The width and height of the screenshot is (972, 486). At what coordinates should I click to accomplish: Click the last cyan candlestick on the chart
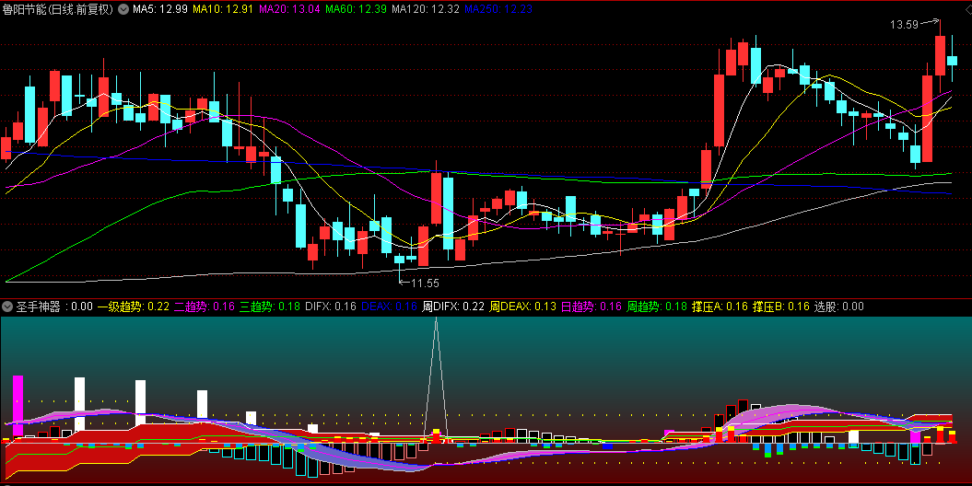(952, 60)
